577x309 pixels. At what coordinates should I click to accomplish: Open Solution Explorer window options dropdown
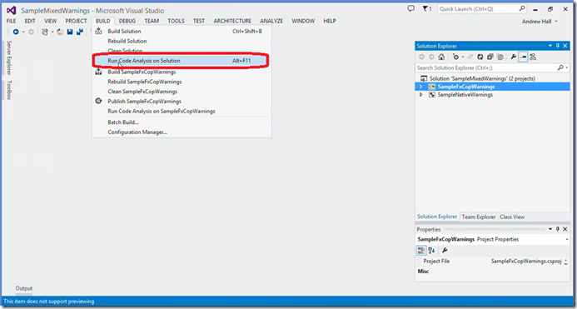tap(550, 46)
